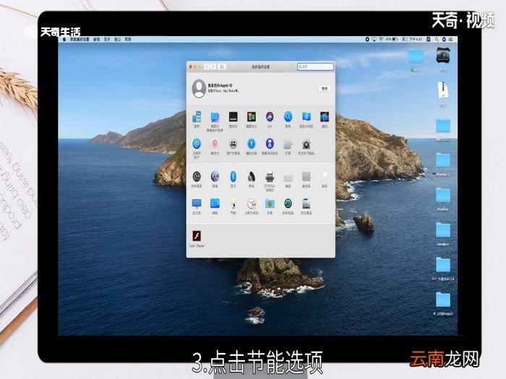This screenshot has width=506, height=379.
Task: Open the Displays monitor icon
Action: coord(197,204)
